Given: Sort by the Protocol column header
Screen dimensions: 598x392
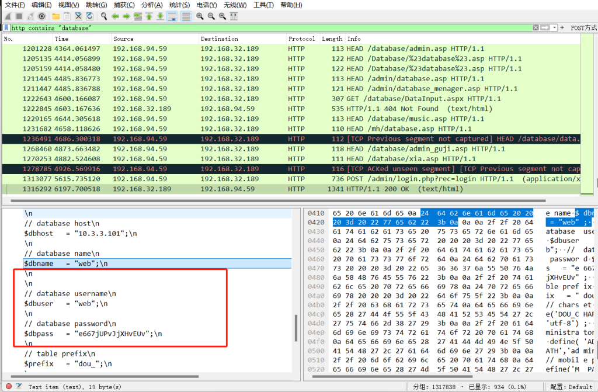Looking at the screenshot, I should coord(303,39).
